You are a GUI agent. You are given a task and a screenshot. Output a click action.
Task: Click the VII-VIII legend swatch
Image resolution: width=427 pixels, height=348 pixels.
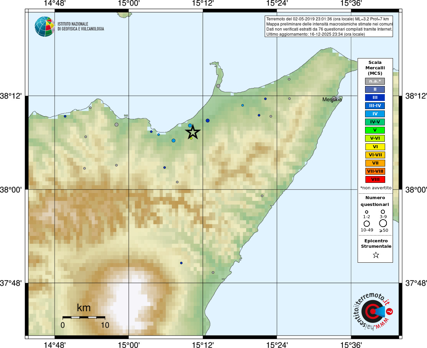pos(375,171)
